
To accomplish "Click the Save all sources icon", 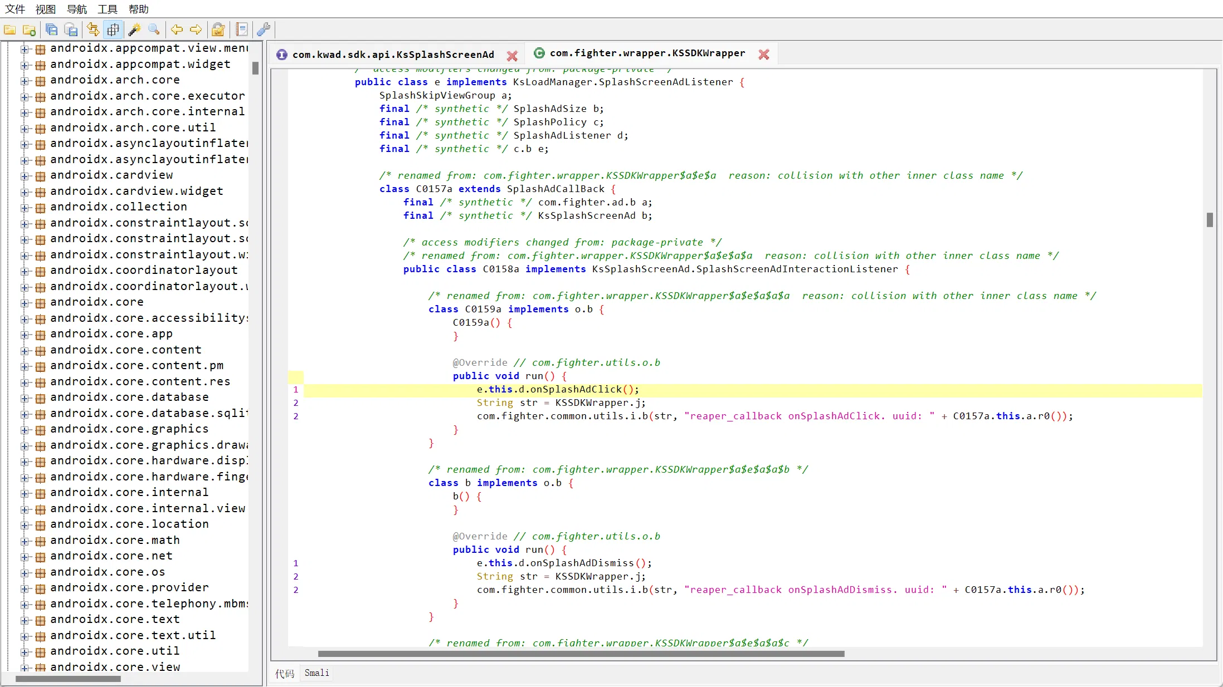I will click(52, 30).
